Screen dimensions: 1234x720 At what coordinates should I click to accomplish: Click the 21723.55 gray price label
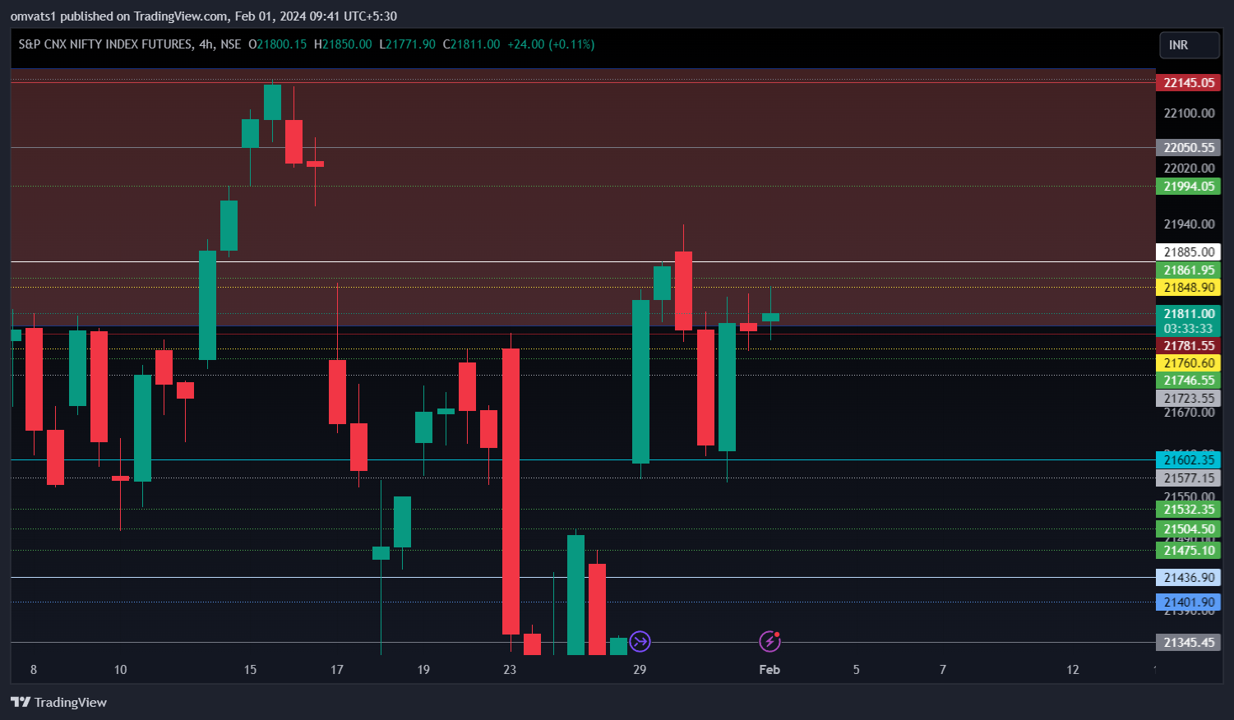click(1188, 399)
